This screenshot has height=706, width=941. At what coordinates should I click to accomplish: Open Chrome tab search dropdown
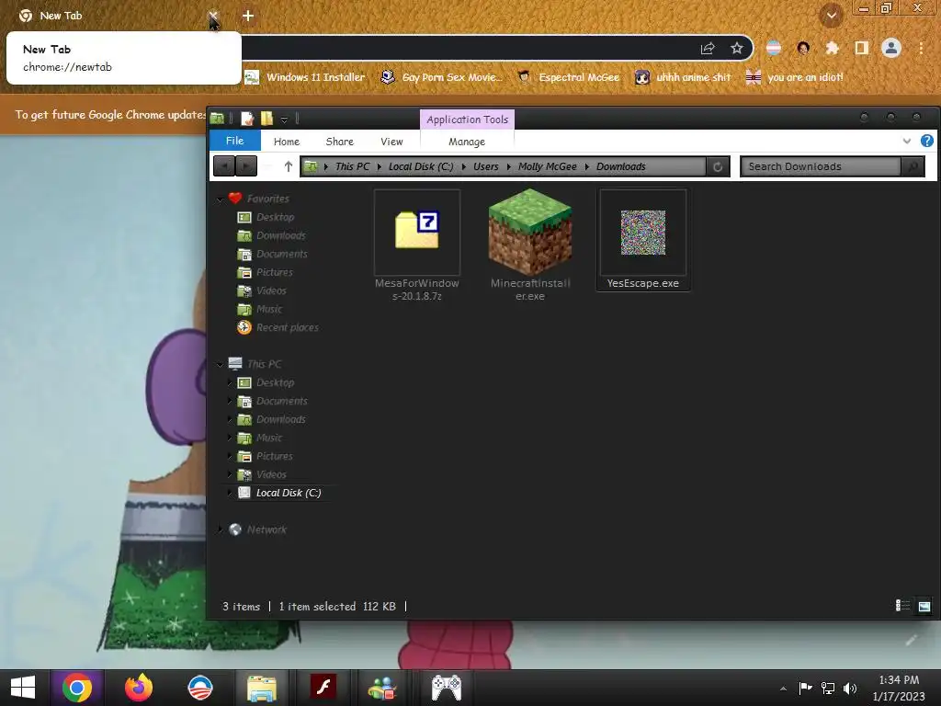point(831,16)
